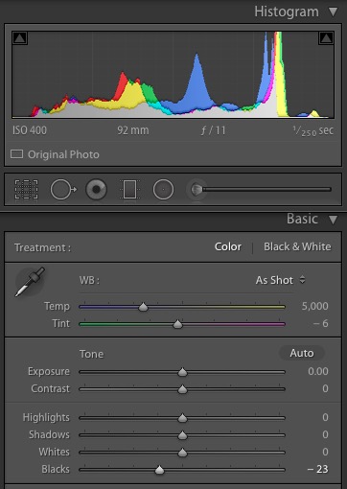Image resolution: width=347 pixels, height=489 pixels.
Task: Pick the White Balance Selector eyedropper
Action: pos(30,282)
